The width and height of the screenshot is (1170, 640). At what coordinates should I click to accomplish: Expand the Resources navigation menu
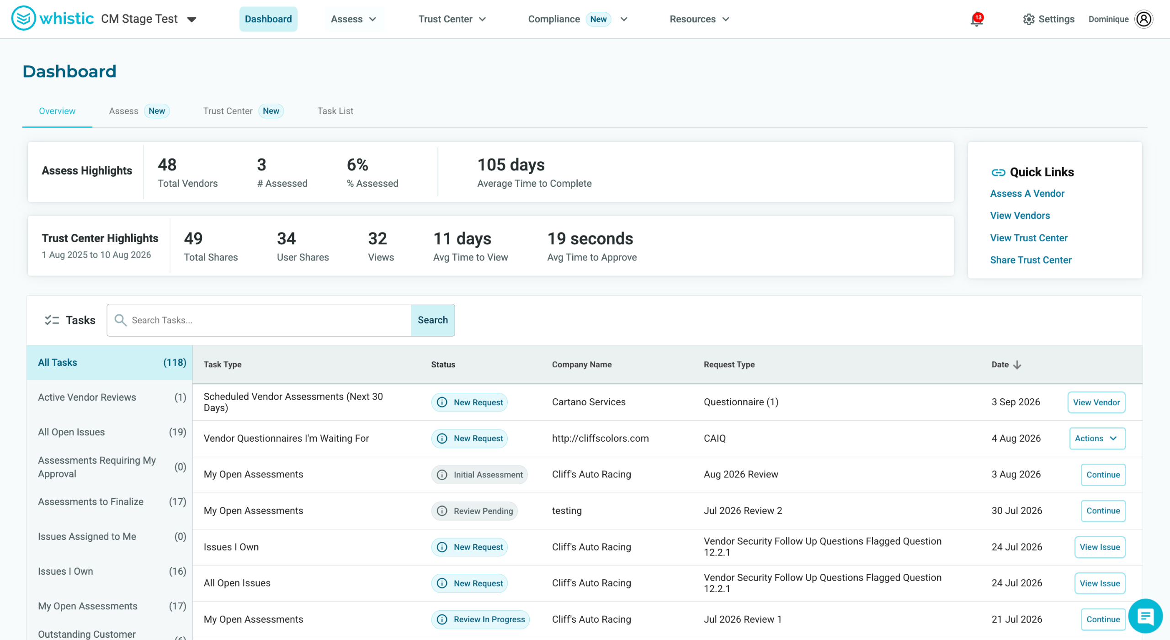699,19
